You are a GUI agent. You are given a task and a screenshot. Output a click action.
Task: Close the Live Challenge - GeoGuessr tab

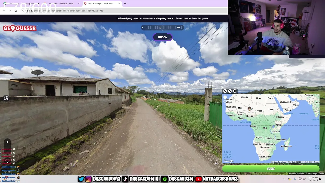point(119,4)
